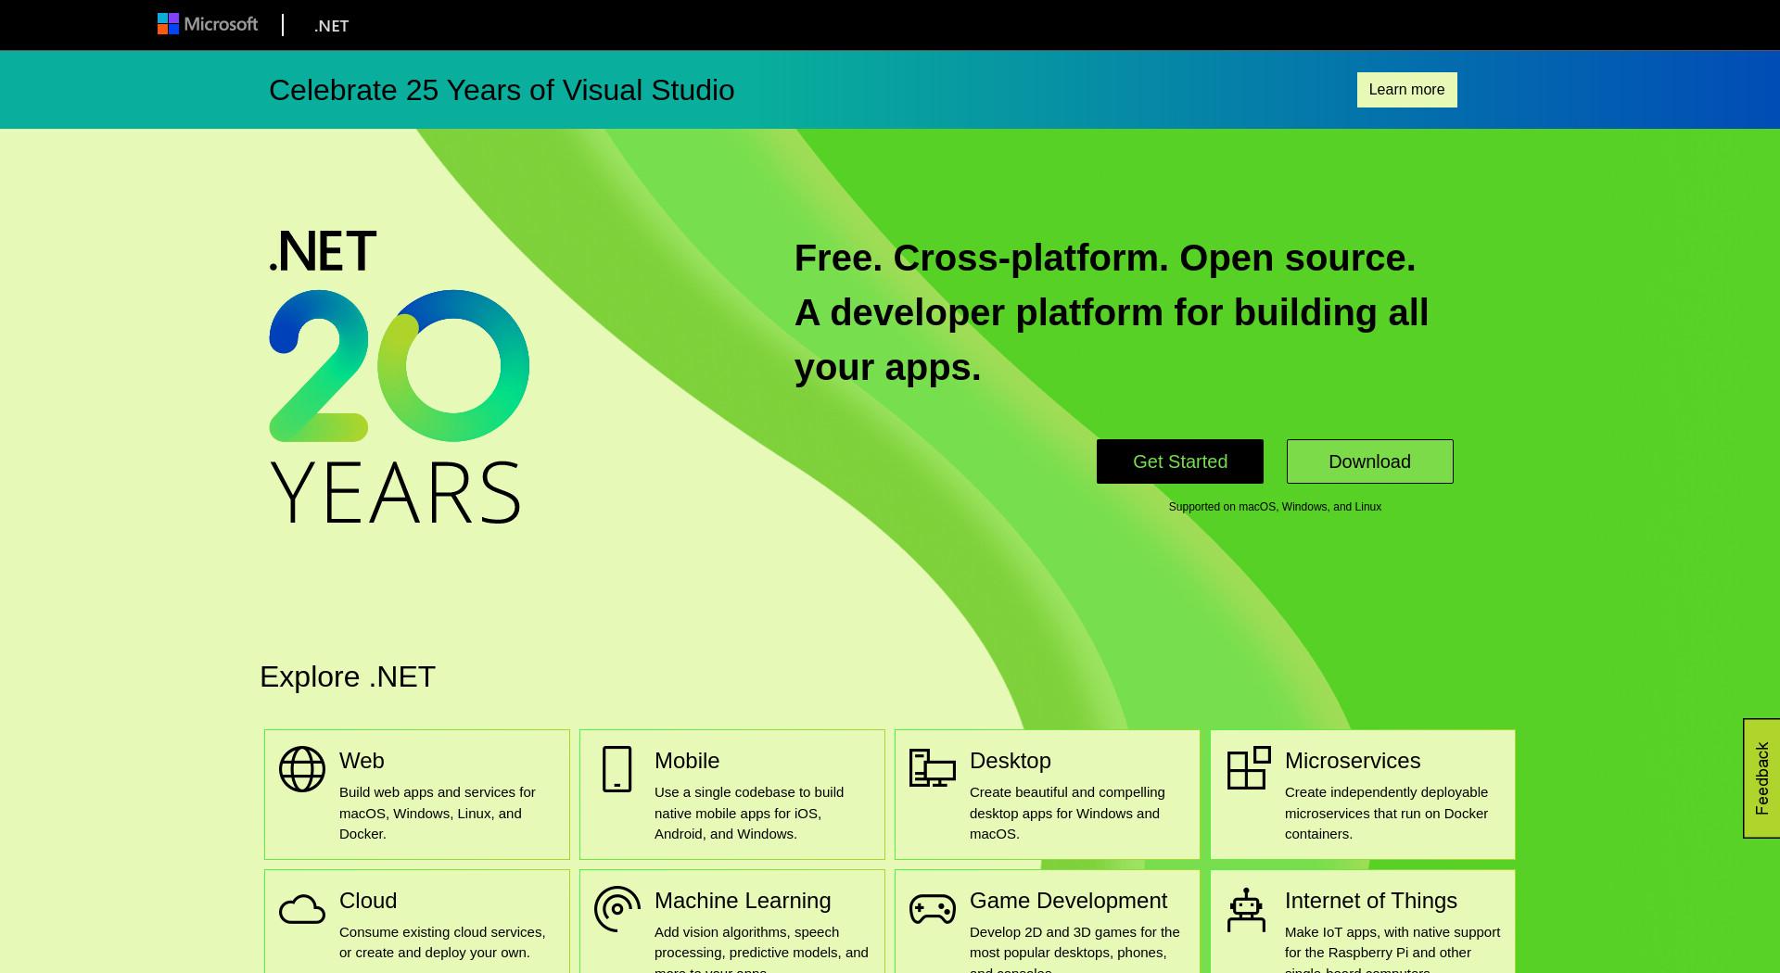Click 'Make IoT apps, with native support' description
Image resolution: width=1780 pixels, height=973 pixels.
coord(1392,949)
